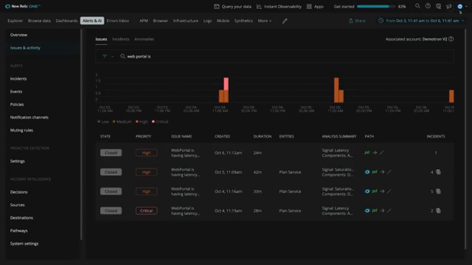
Task: Expand the More navigation dropdown
Action: [265, 21]
